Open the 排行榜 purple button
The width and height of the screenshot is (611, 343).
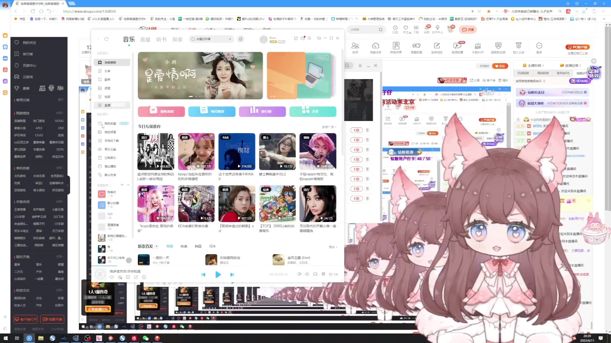pos(262,111)
